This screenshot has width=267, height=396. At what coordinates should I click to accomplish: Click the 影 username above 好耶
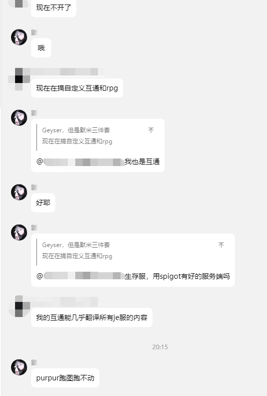[34, 187]
